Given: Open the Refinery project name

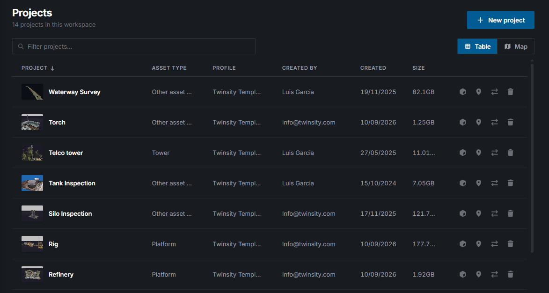Looking at the screenshot, I should [x=61, y=274].
